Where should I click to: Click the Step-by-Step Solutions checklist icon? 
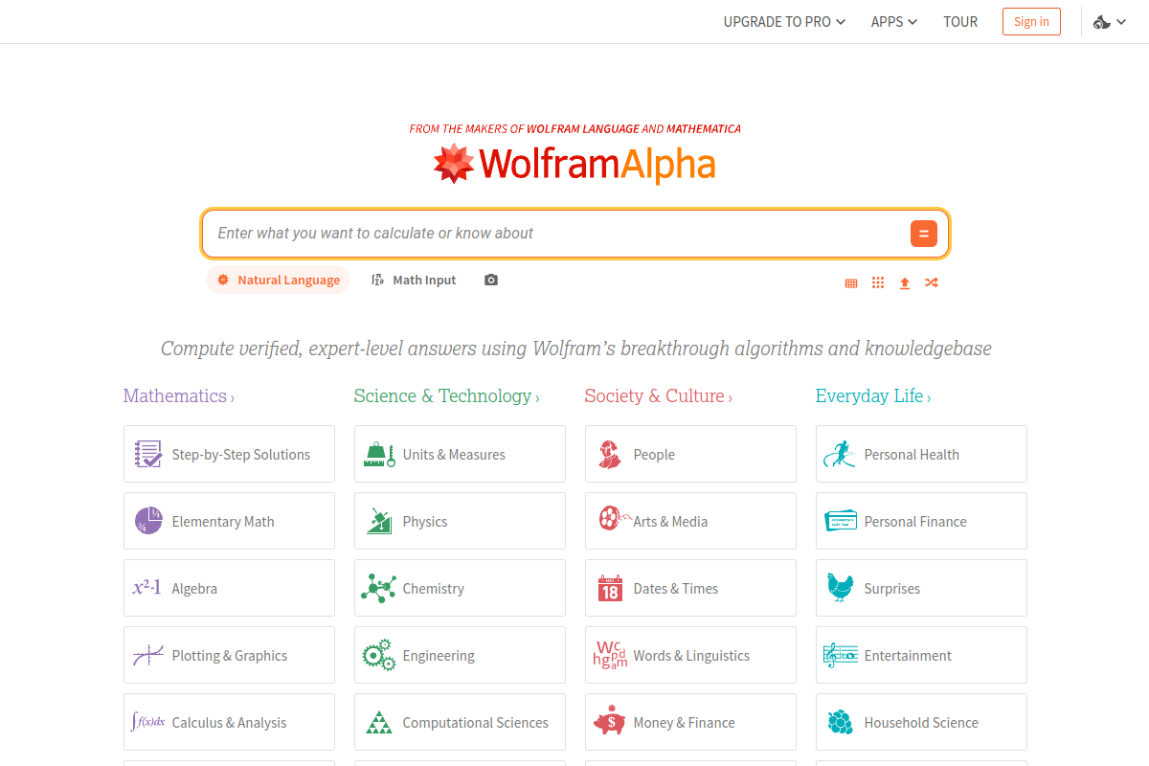pos(148,454)
